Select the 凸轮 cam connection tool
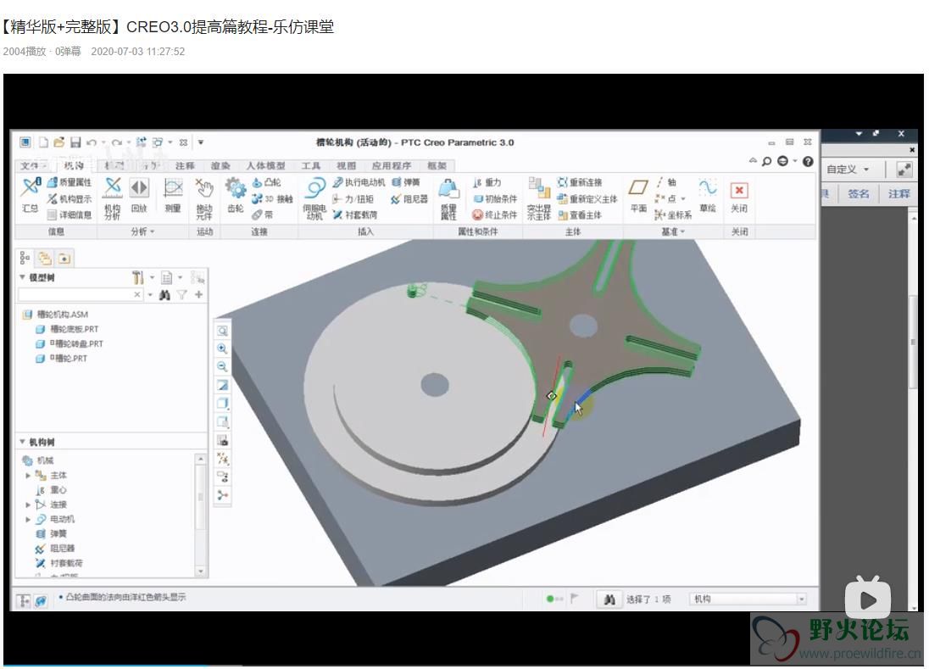Image resolution: width=929 pixels, height=669 pixels. 267,182
